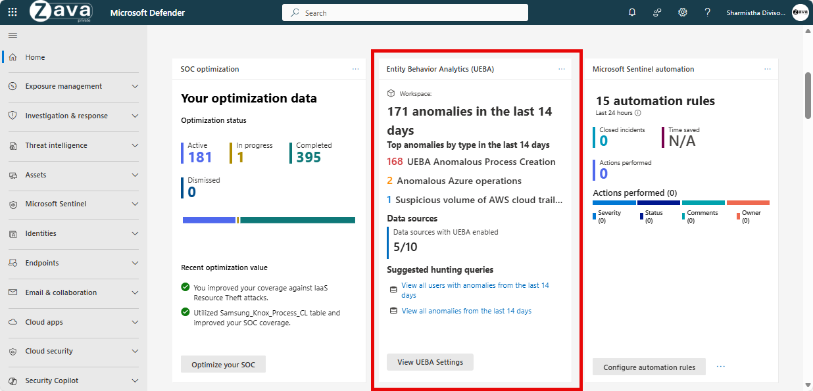Click the Assets devices icon
Viewport: 813px width, 391px height.
point(12,175)
